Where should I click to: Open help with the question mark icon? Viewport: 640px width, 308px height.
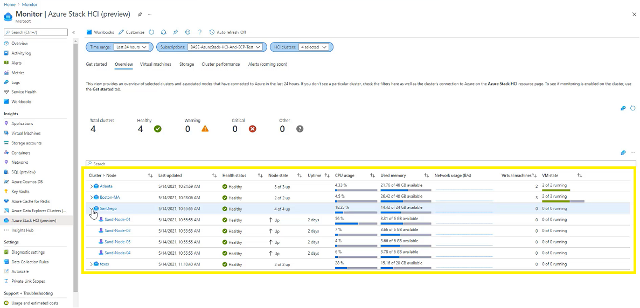(199, 32)
